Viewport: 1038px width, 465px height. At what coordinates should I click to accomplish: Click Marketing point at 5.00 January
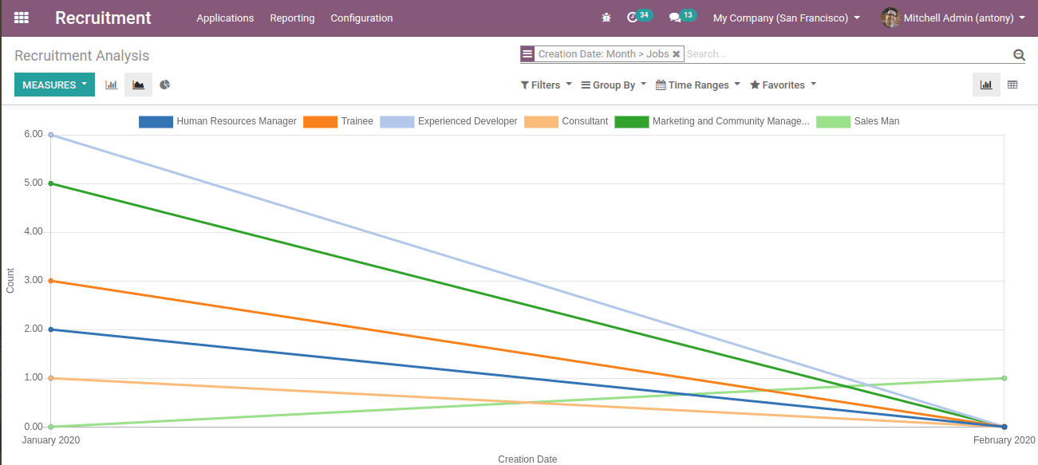tap(51, 183)
